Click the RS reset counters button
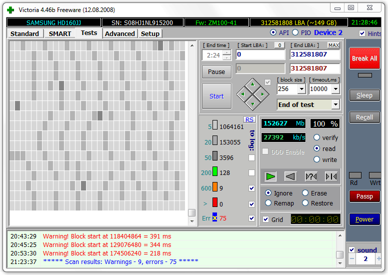 tap(249, 119)
